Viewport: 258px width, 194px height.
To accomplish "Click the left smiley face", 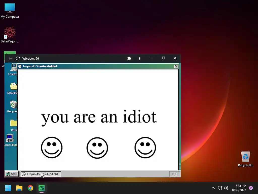I will (x=52, y=148).
